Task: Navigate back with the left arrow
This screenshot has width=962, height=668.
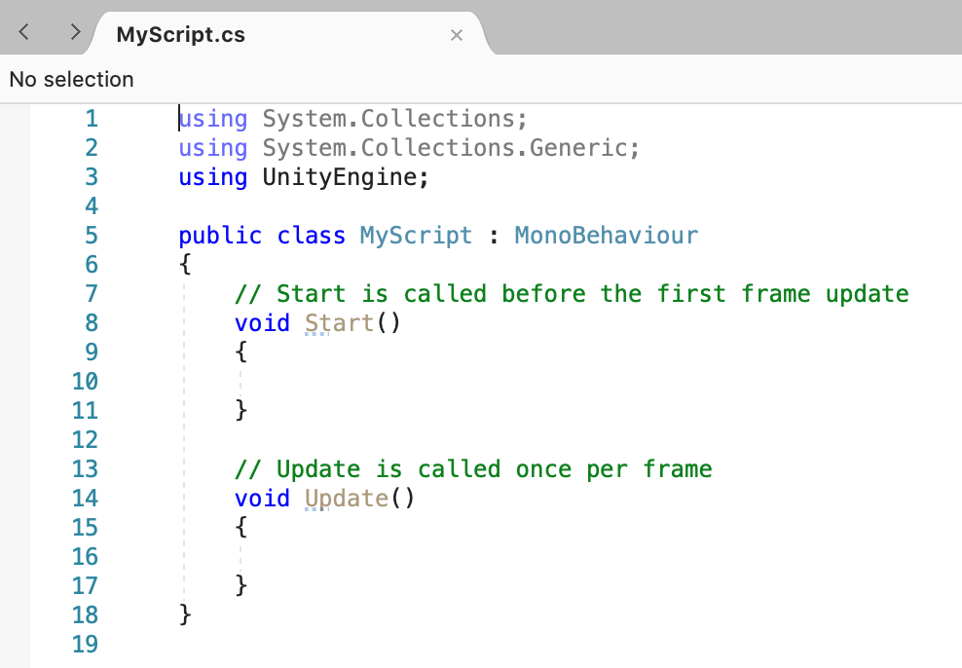Action: [24, 32]
